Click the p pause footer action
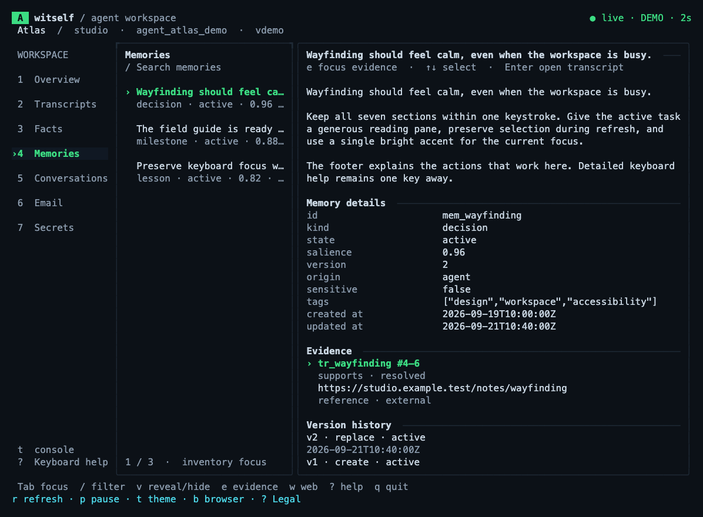This screenshot has height=517, width=703. point(99,499)
